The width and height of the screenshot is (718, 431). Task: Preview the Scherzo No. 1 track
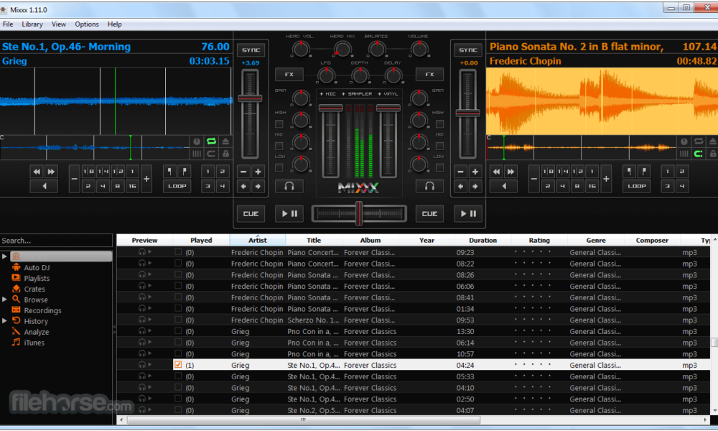pos(145,320)
